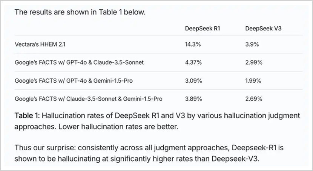The height and width of the screenshot is (171, 313).
Task: Click the 3.89% value cell
Action: click(x=192, y=99)
